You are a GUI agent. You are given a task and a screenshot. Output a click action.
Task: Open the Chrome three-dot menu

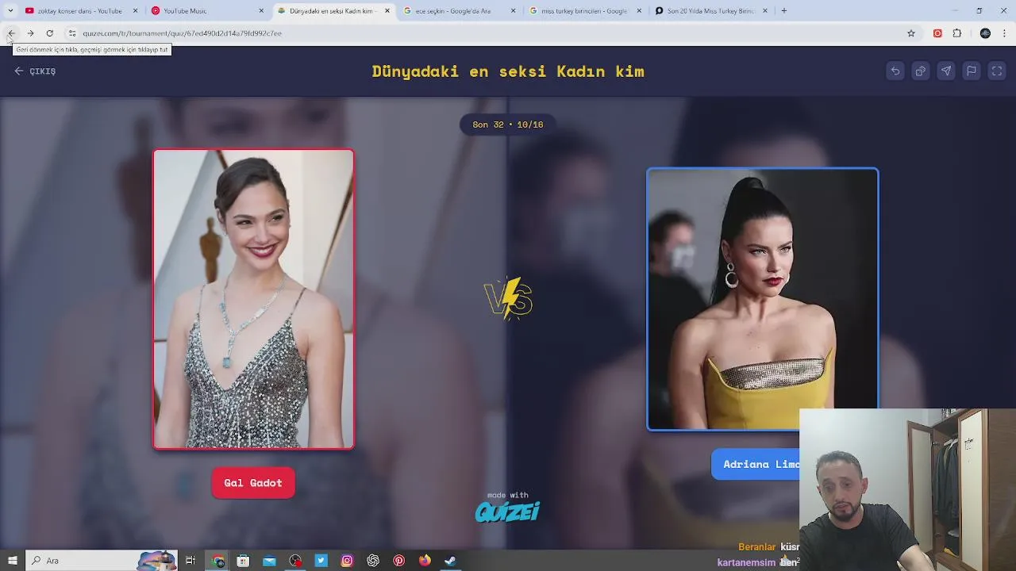[1005, 33]
